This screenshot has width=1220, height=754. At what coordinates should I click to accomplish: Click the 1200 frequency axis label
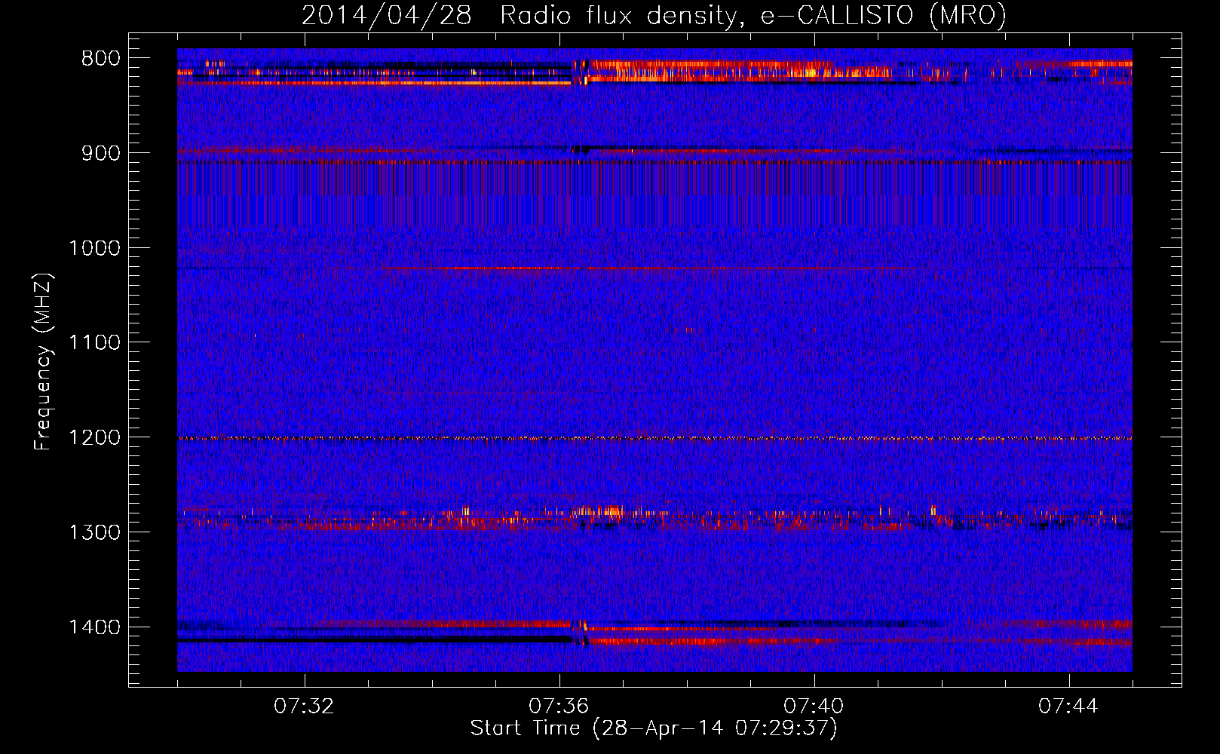pyautogui.click(x=94, y=438)
